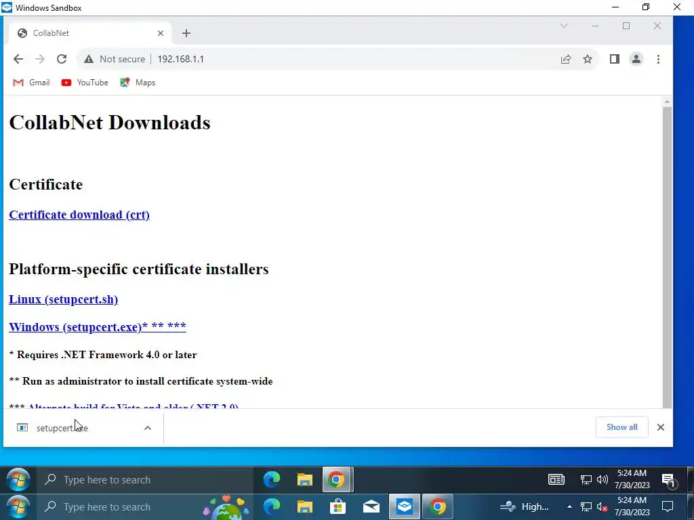Click Show all downloads button
694x520 pixels.
pyautogui.click(x=622, y=427)
